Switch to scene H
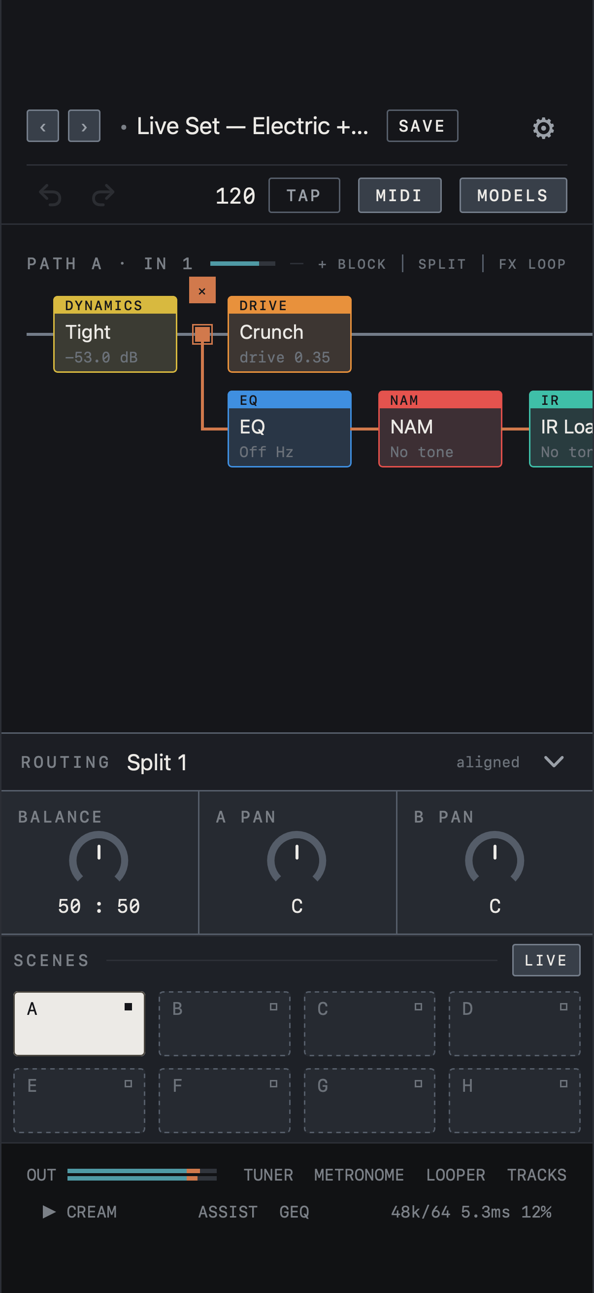The width and height of the screenshot is (594, 1293). (x=514, y=1101)
